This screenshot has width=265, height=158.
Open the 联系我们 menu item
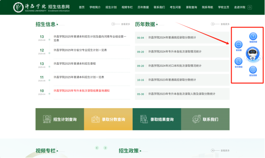click(x=159, y=7)
